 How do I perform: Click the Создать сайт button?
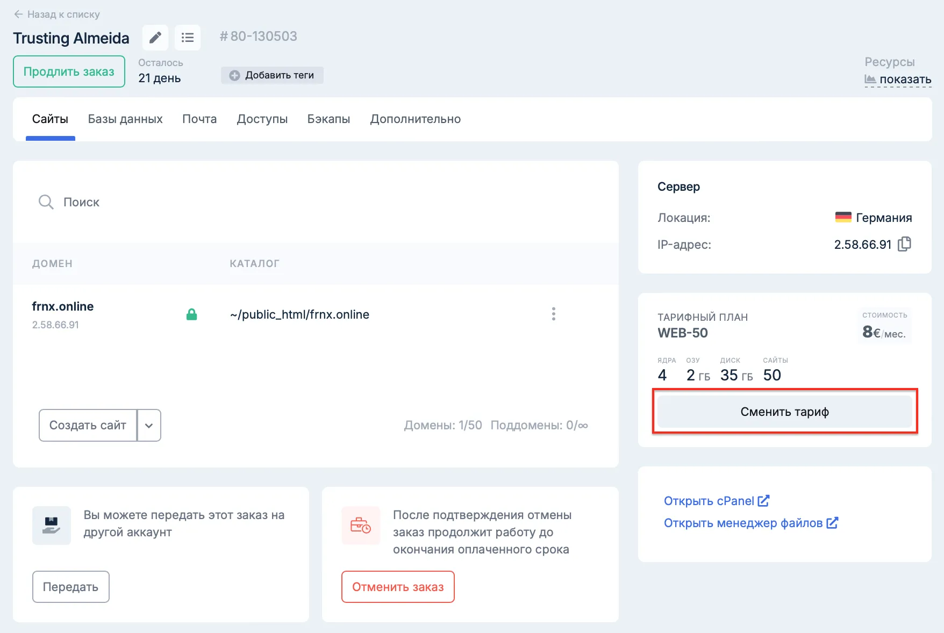(x=88, y=426)
